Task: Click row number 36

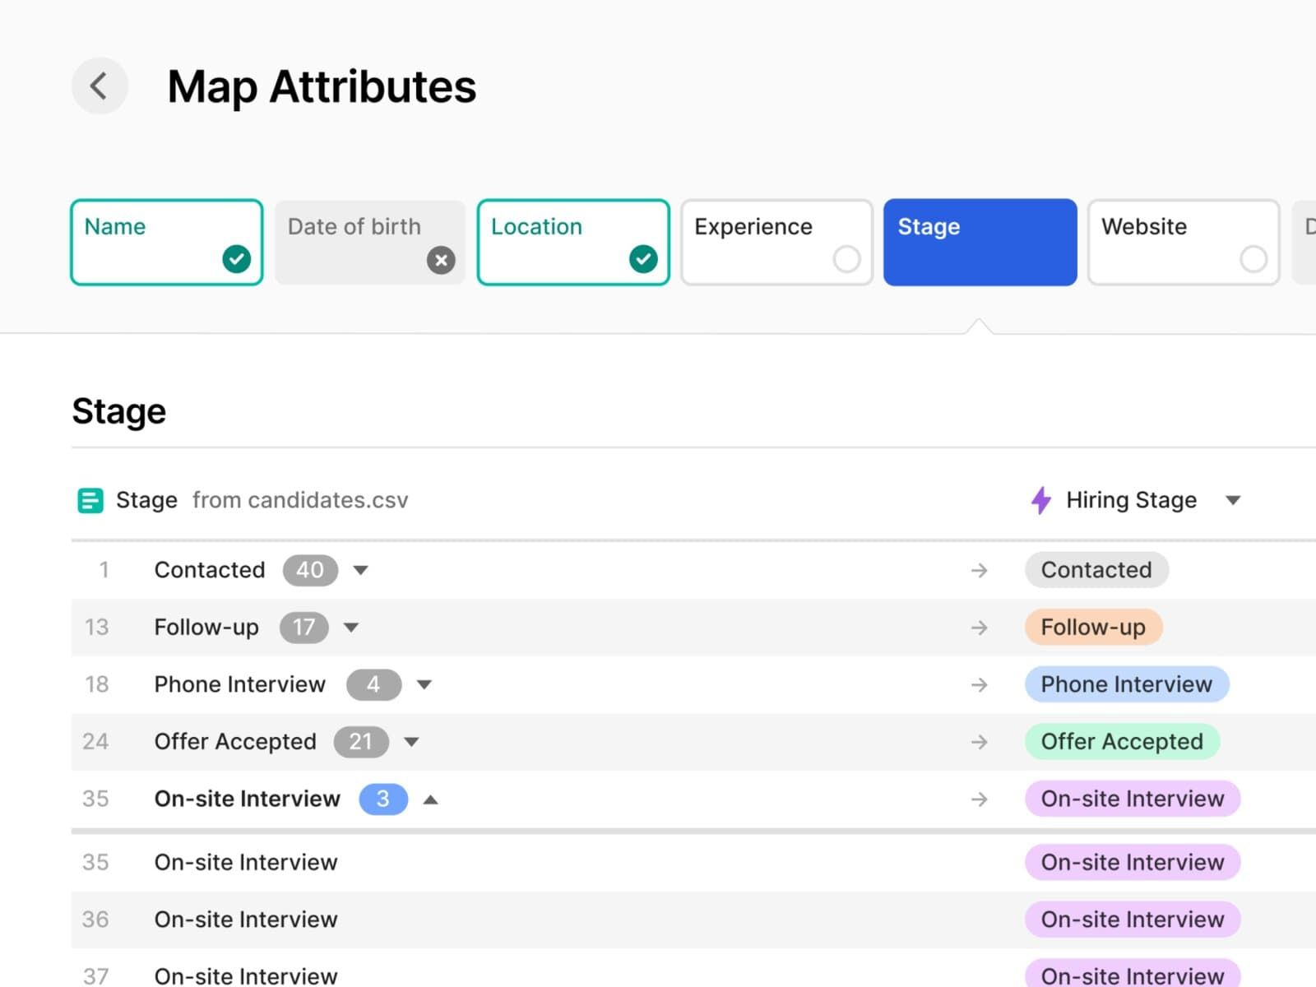Action: pos(95,920)
